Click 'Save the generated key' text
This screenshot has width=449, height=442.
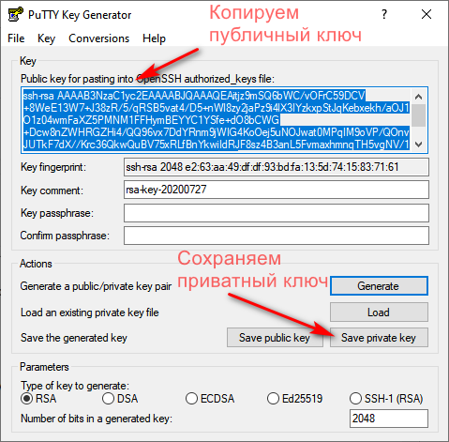[x=74, y=338]
